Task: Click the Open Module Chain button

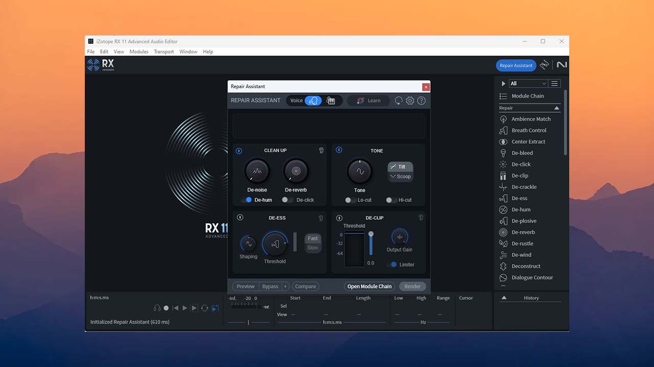Action: point(369,286)
